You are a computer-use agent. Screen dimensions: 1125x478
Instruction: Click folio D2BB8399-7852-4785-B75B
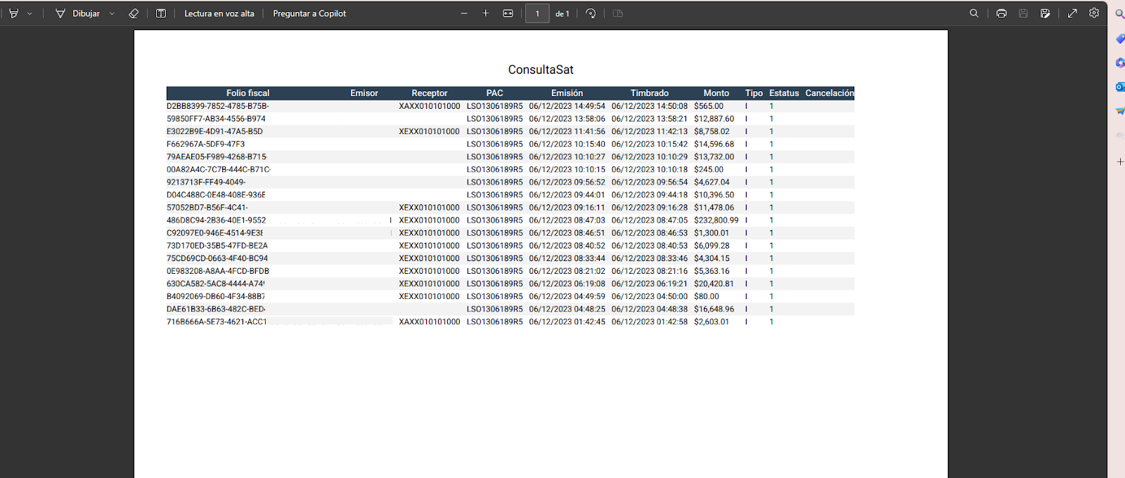[218, 107]
